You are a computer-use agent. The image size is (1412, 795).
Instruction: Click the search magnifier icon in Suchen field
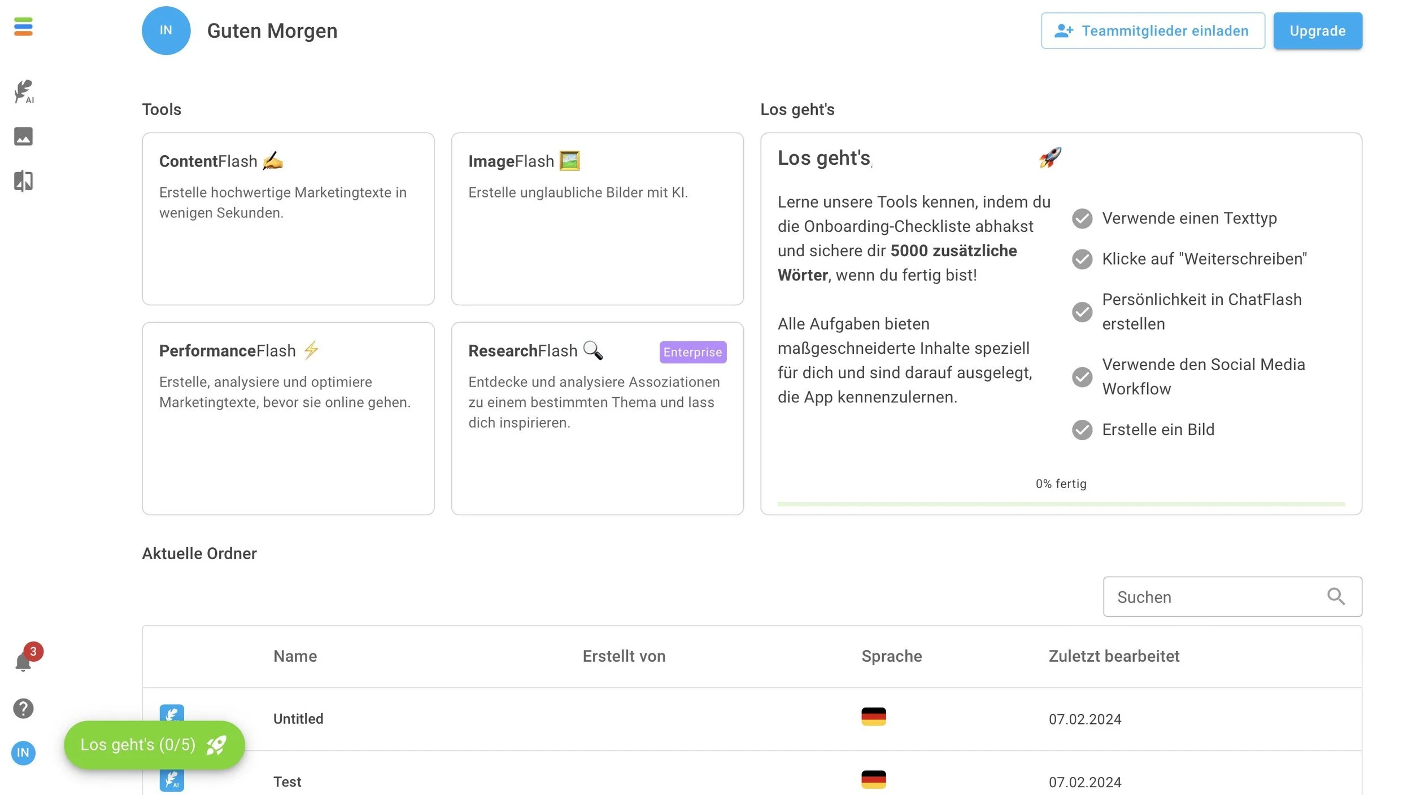(1336, 596)
